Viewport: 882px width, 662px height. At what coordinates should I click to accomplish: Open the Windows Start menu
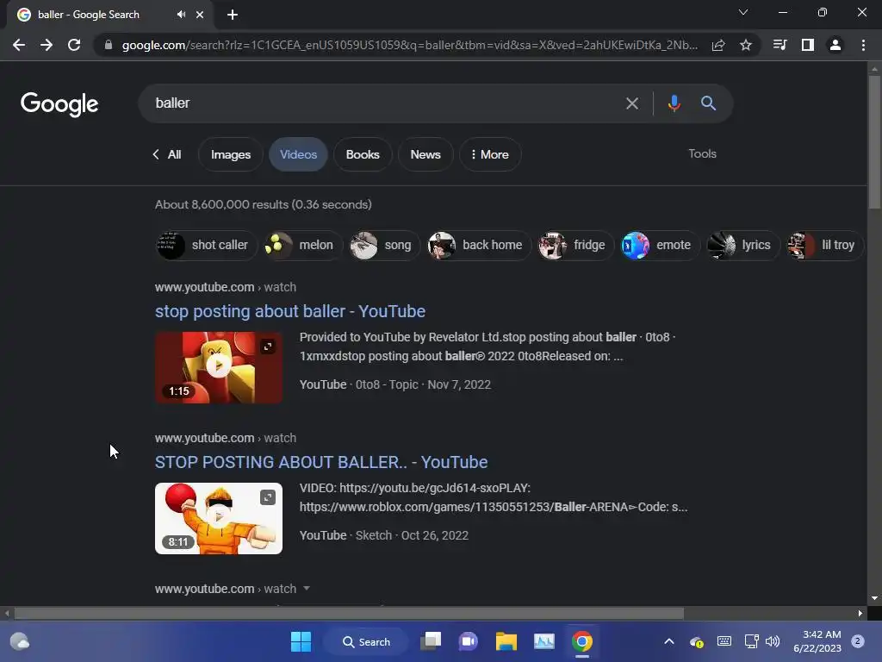[x=301, y=641]
